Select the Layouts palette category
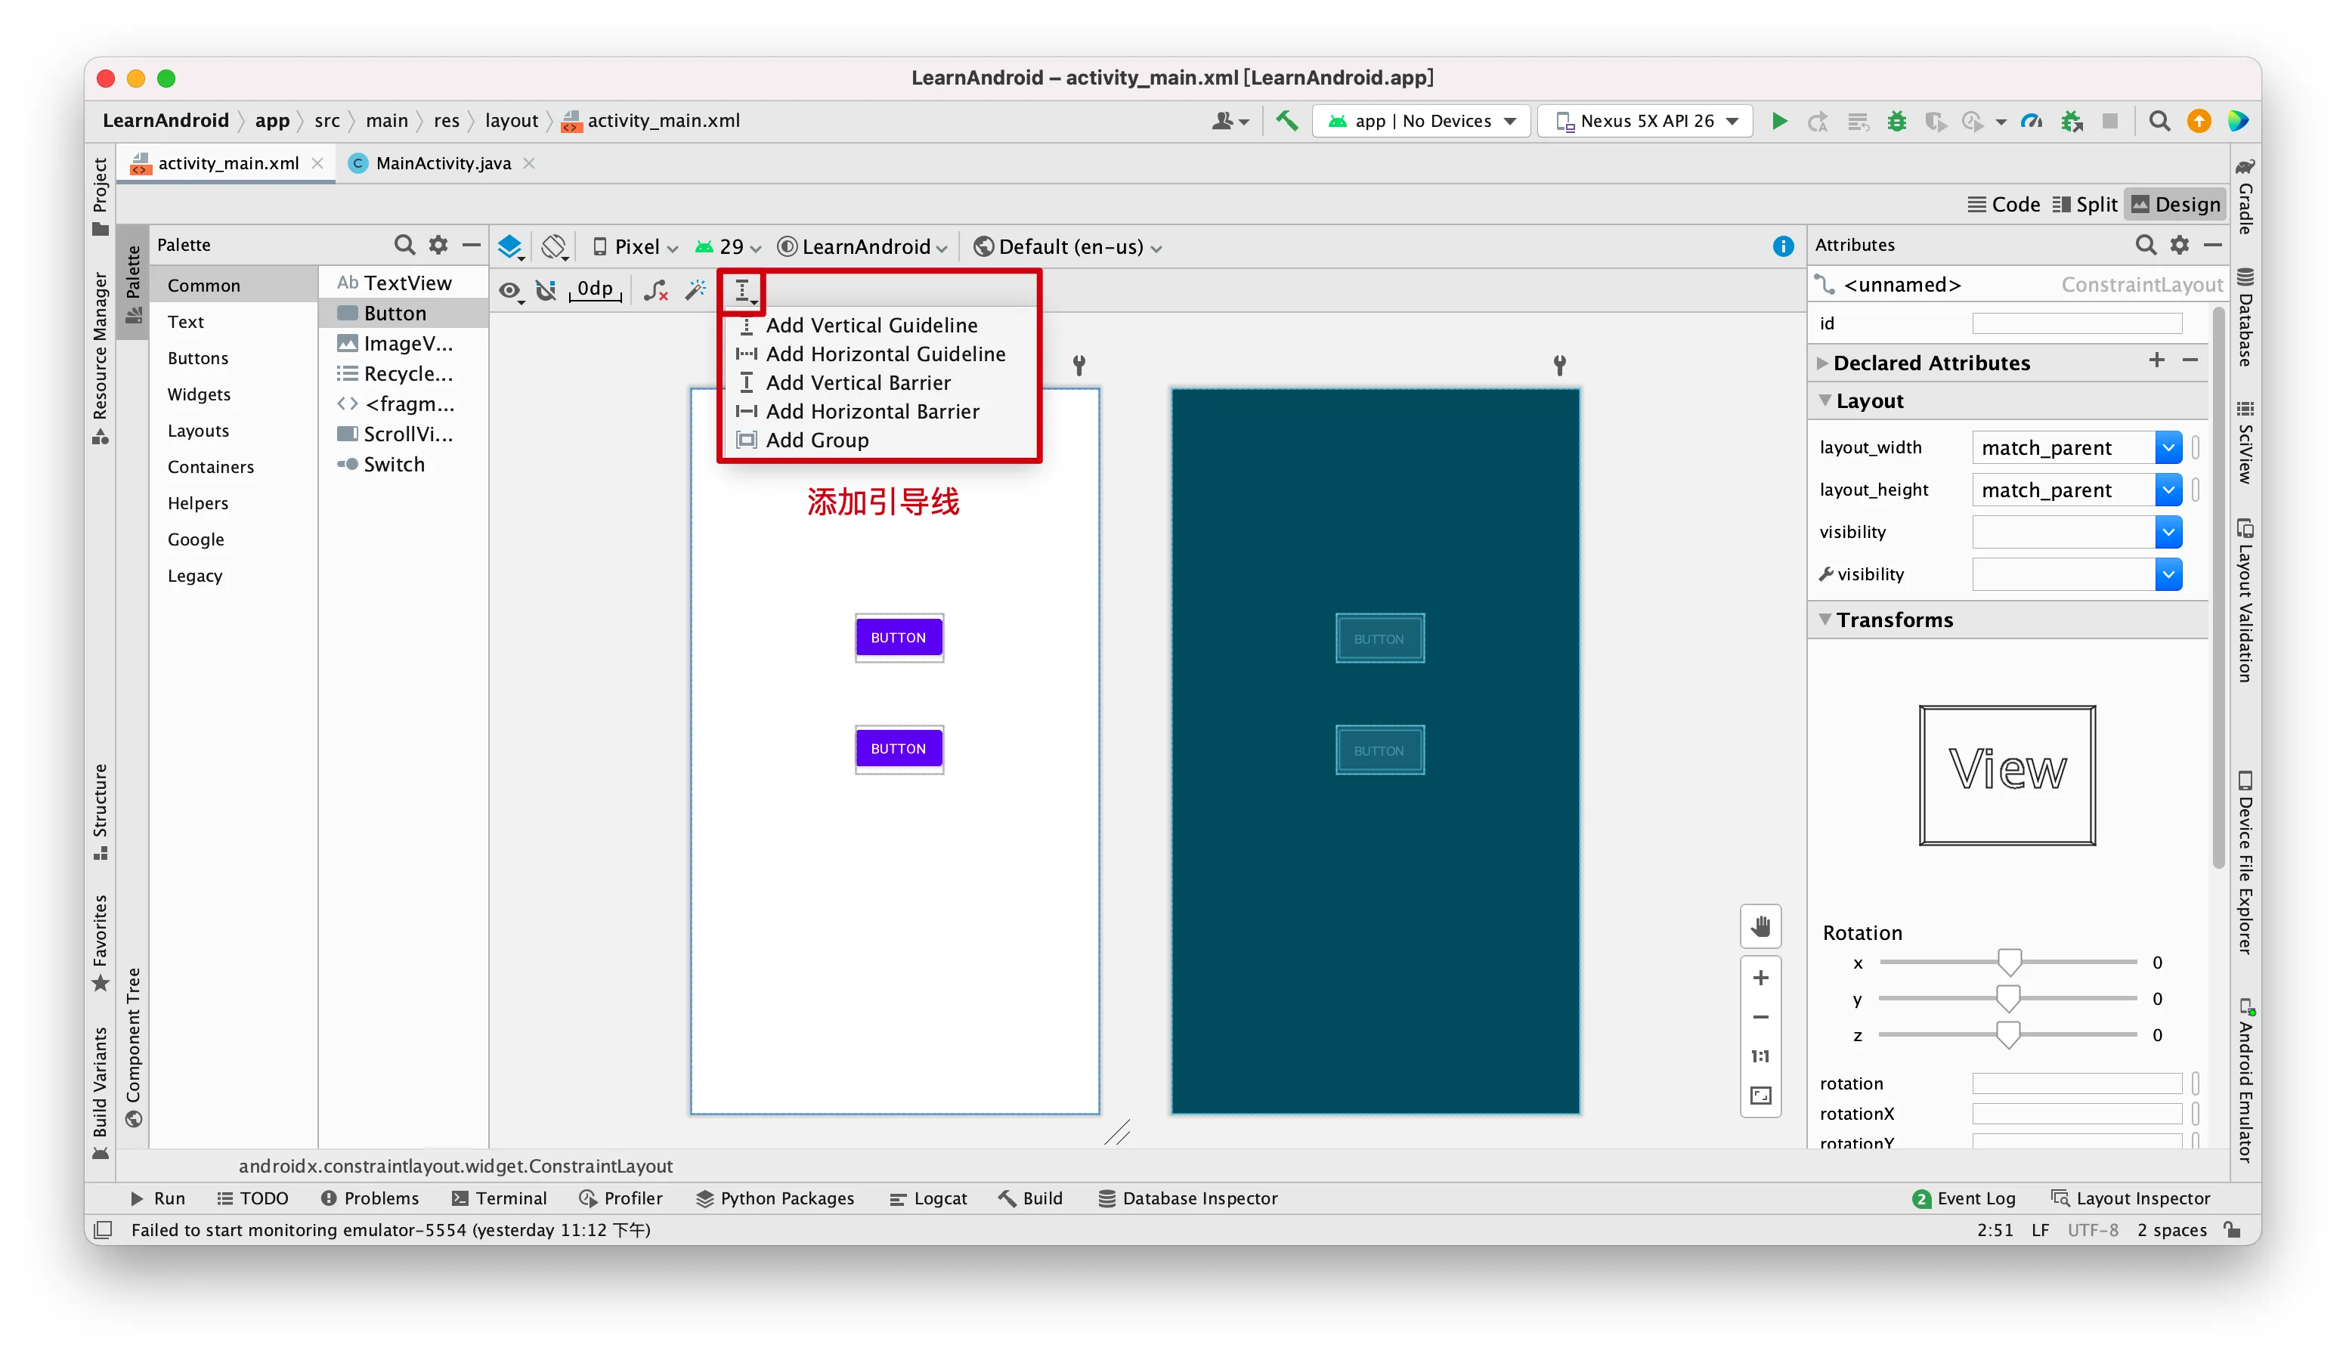The width and height of the screenshot is (2346, 1357). tap(198, 430)
